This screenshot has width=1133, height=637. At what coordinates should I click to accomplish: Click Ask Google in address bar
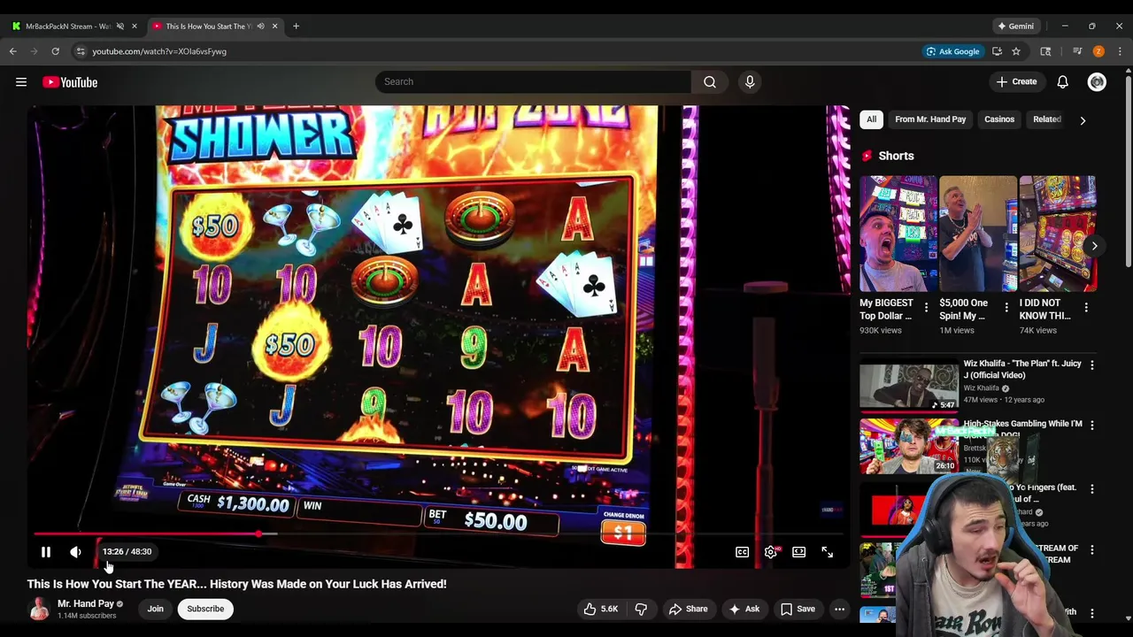pyautogui.click(x=952, y=51)
